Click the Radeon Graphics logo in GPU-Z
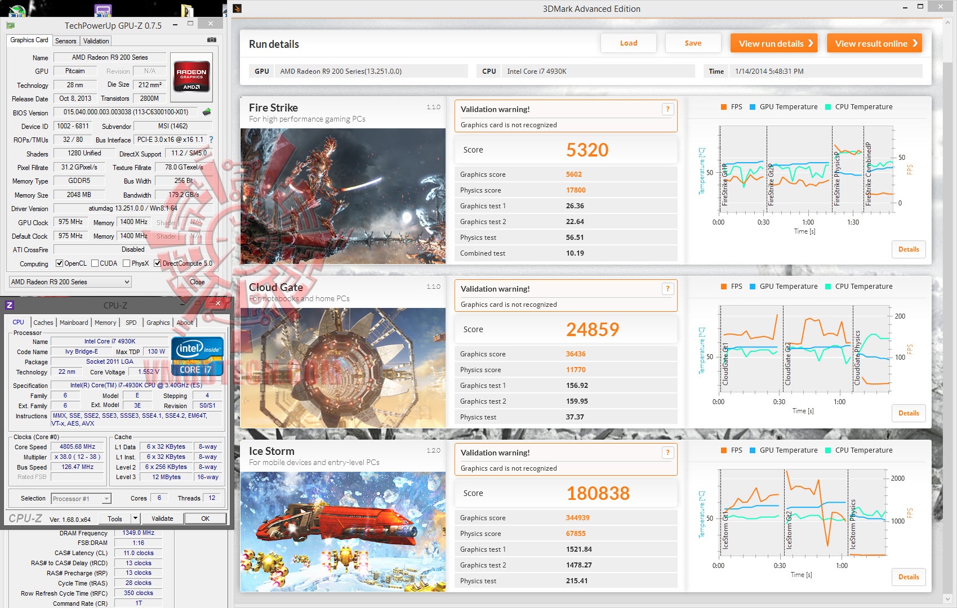This screenshot has height=608, width=957. point(192,76)
